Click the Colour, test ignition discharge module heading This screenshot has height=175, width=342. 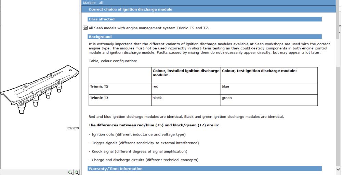(259, 71)
